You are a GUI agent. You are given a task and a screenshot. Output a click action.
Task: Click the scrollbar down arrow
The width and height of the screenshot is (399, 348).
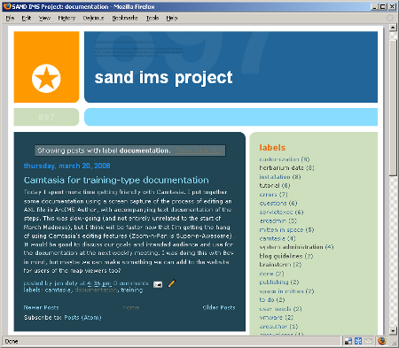393,331
